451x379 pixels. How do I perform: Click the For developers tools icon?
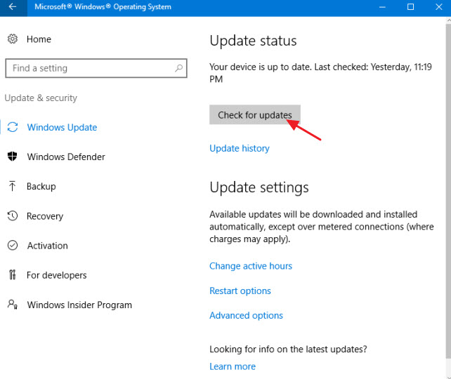coord(13,274)
